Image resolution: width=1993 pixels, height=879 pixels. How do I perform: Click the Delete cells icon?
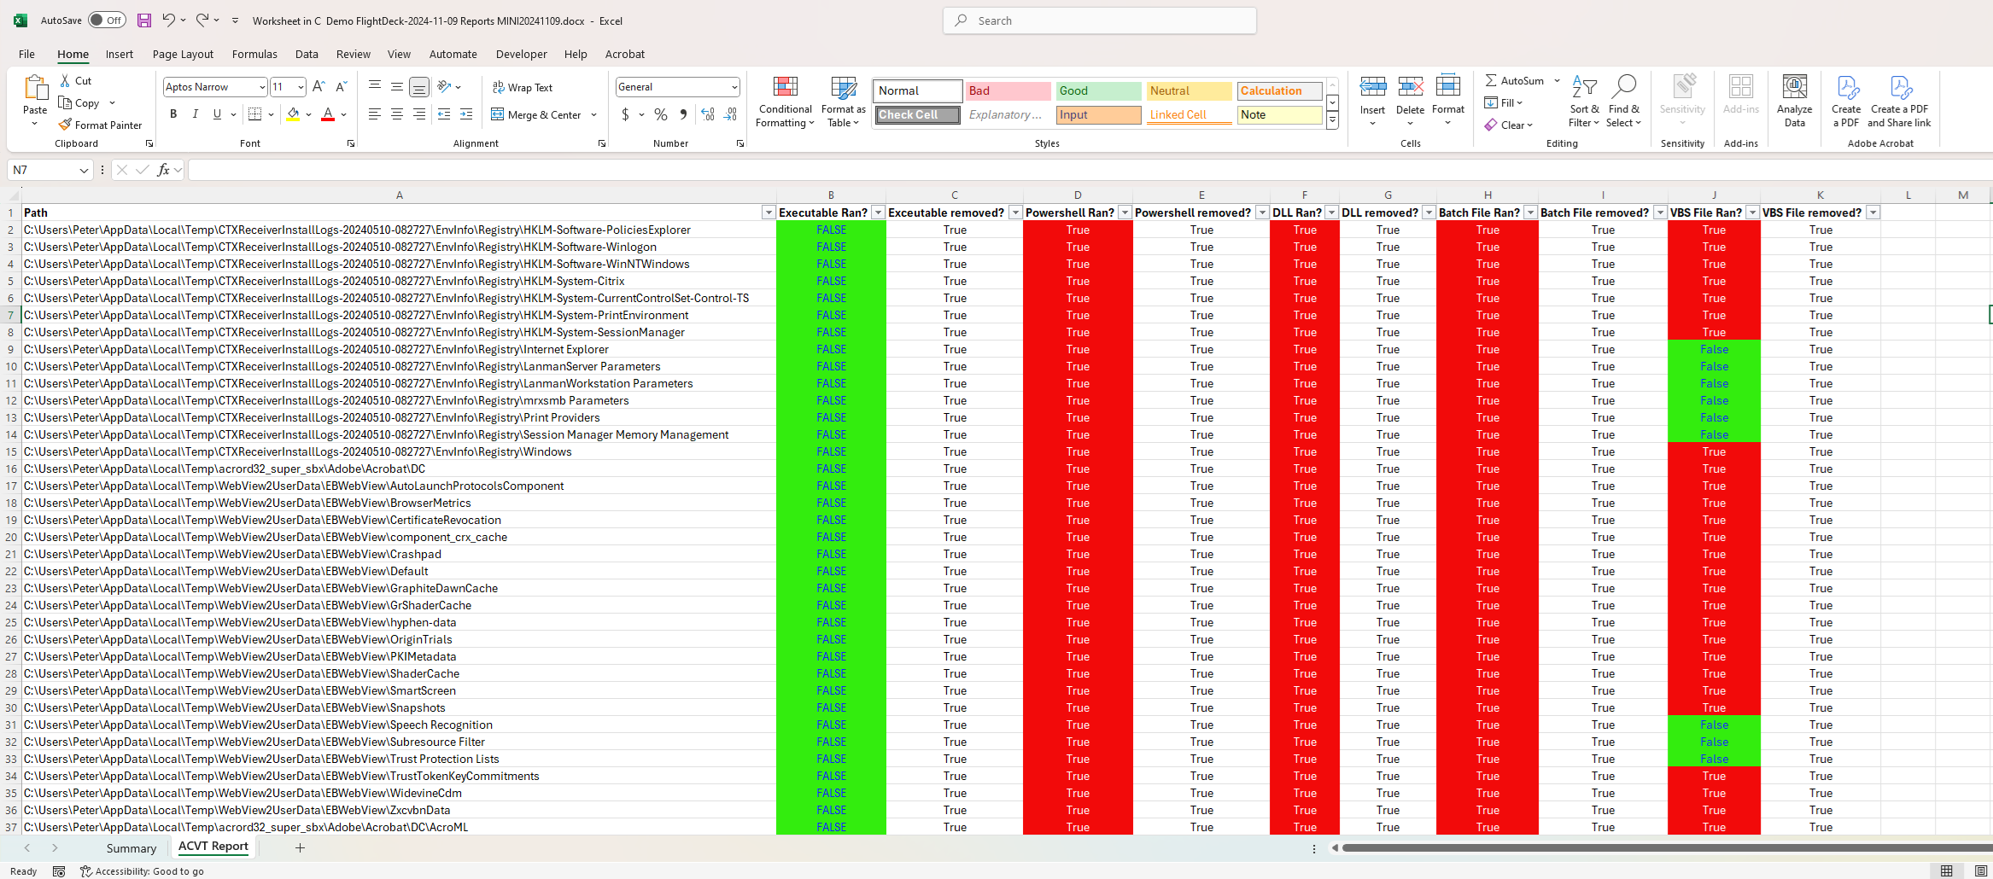1410,87
